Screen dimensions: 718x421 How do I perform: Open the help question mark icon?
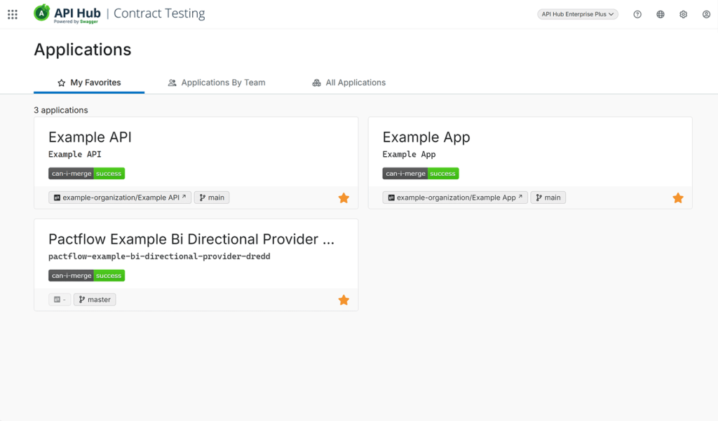coord(637,15)
